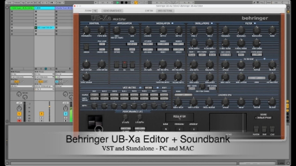296x166 pixels.
Task: Click the Save patch button
Action: coord(264,130)
